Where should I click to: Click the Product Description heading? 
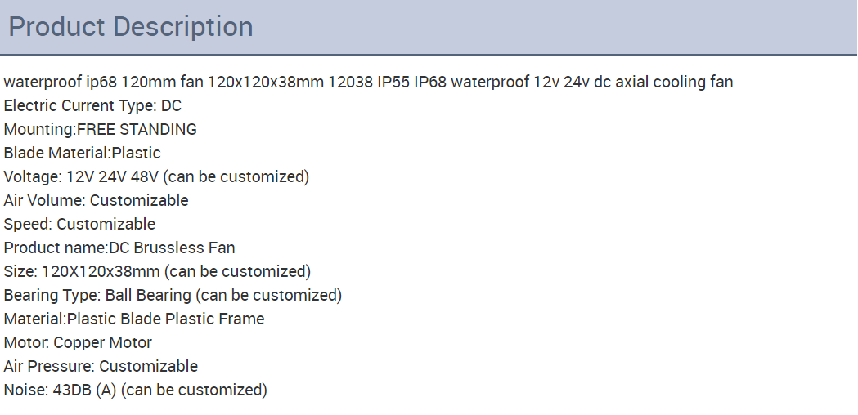click(131, 27)
